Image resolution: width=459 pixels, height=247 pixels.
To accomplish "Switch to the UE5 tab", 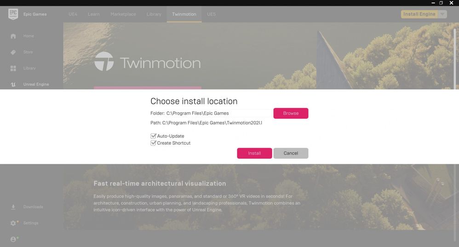I will [211, 14].
